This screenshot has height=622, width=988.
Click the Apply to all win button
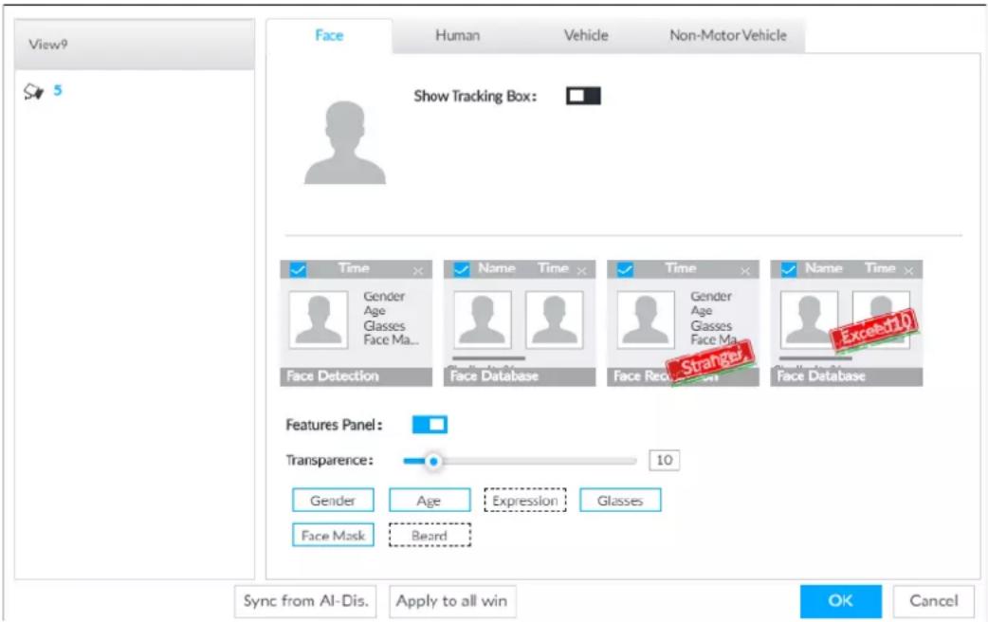(x=451, y=601)
